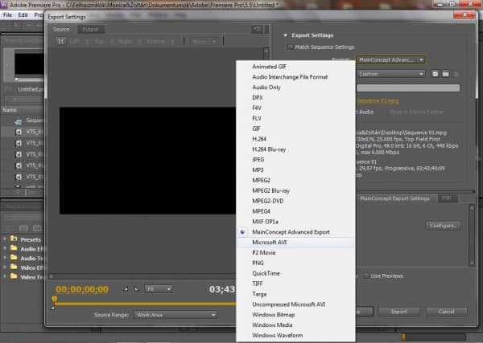Click the Set Out Point marker icon
This screenshot has width=483, height=343.
(134, 289)
